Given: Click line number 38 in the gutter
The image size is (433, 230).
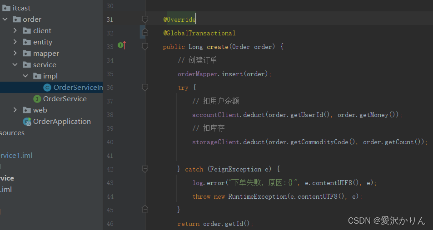Looking at the screenshot, I should 110,115.
